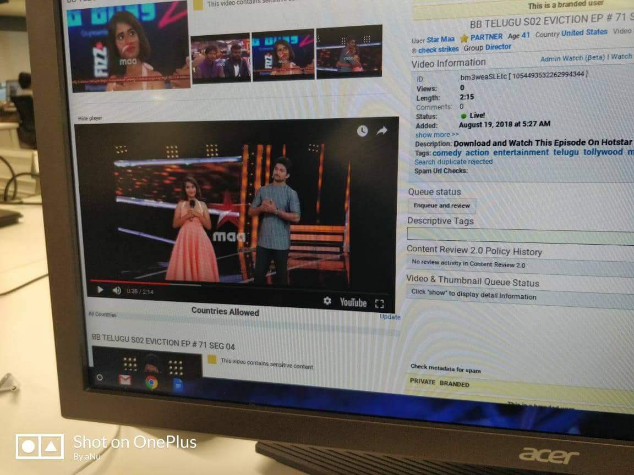
Task: Select the third thumbnail of woman closeup
Action: pos(283,54)
